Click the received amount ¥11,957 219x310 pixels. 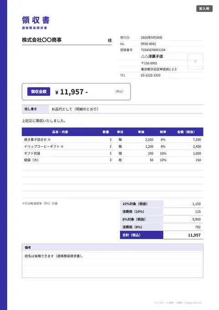point(71,92)
